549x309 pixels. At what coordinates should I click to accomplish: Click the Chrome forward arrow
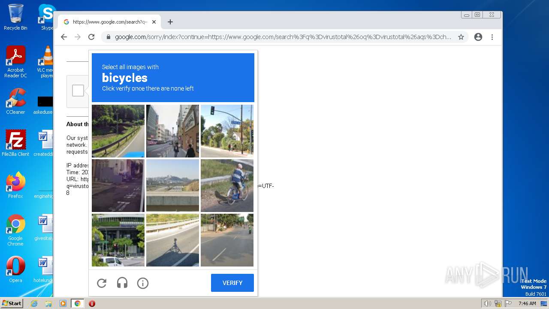pyautogui.click(x=78, y=37)
